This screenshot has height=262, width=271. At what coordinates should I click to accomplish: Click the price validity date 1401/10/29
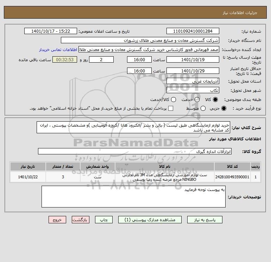point(193,71)
